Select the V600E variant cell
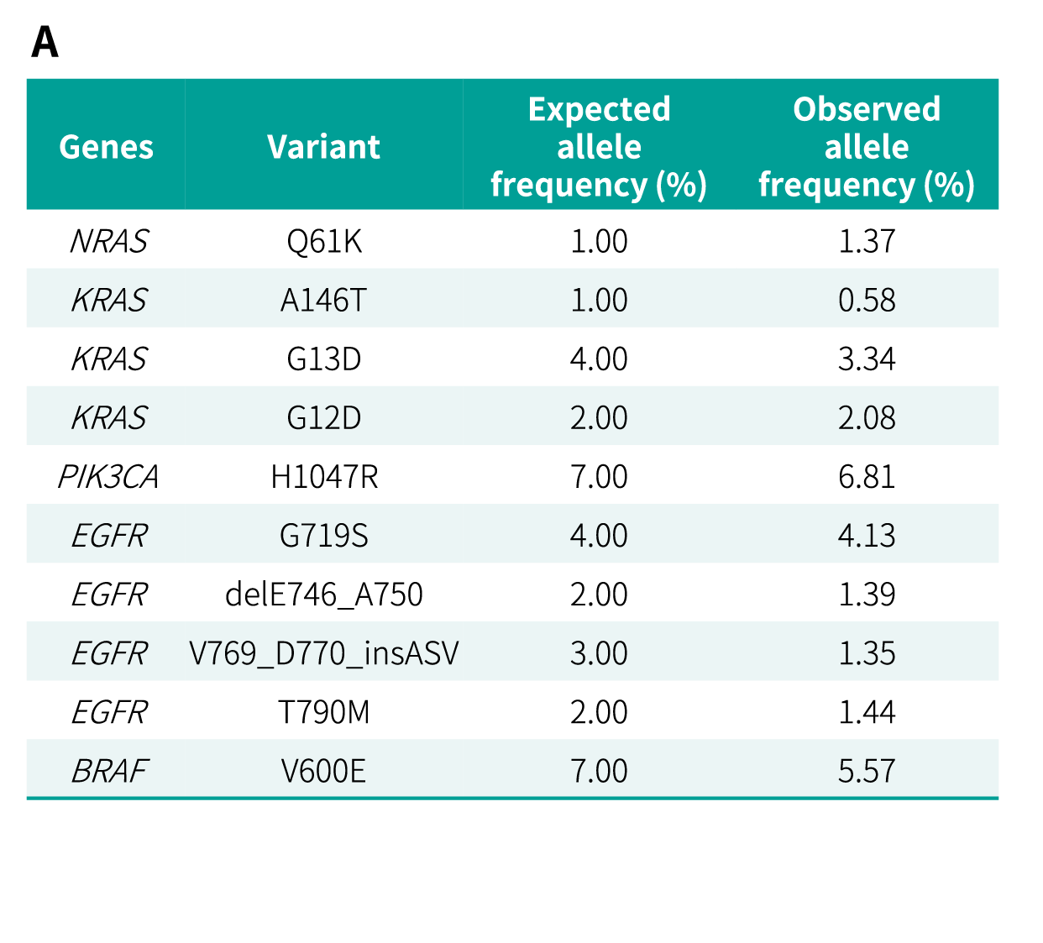 (324, 771)
